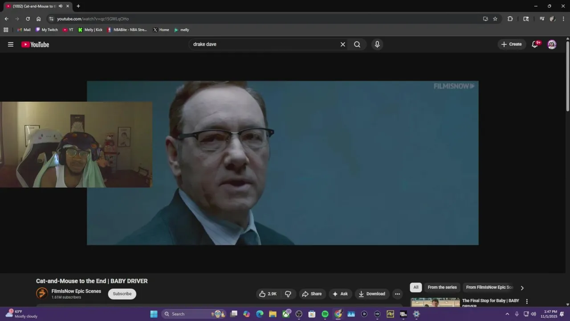Open OBS Studio from taskbar
Image resolution: width=570 pixels, height=321 pixels.
299,314
